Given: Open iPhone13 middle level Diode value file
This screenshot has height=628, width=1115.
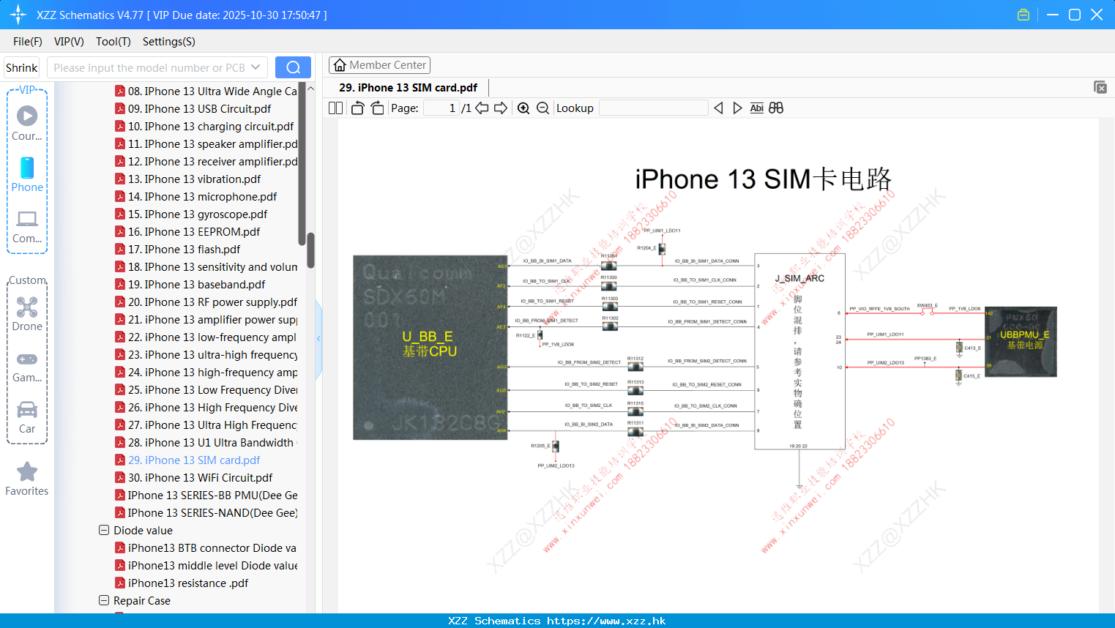Looking at the screenshot, I should pos(206,565).
